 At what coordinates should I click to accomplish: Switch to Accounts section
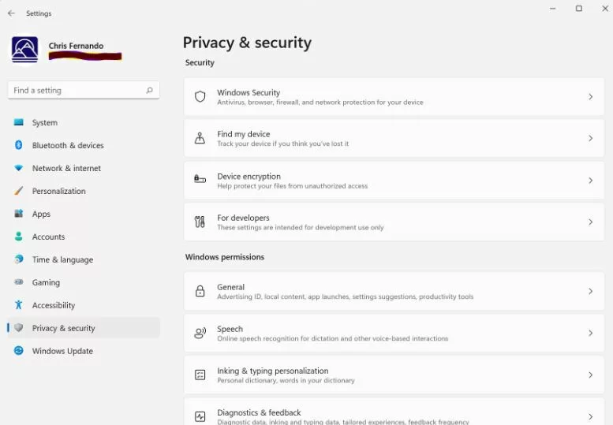pos(84,237)
